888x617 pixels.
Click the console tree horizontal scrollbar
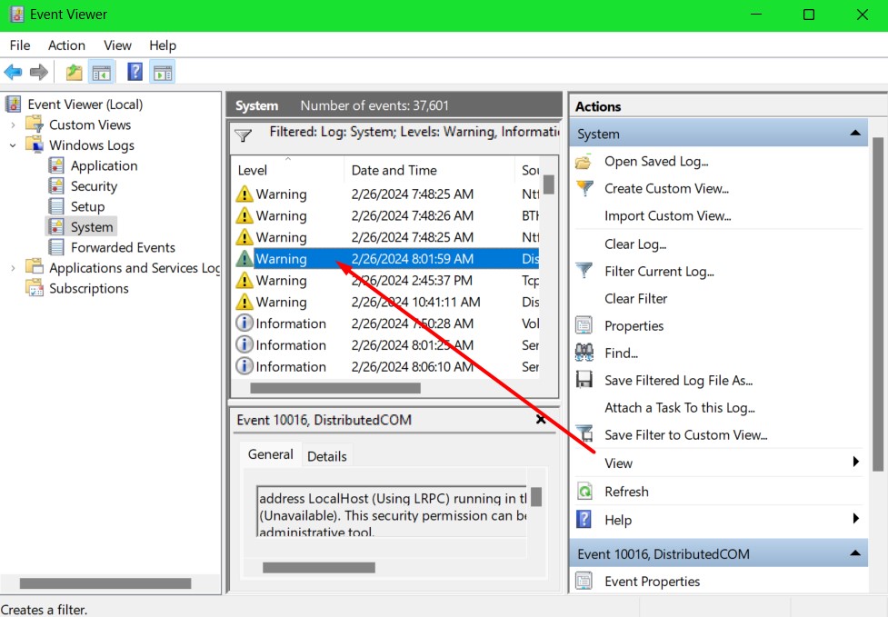pyautogui.click(x=105, y=583)
